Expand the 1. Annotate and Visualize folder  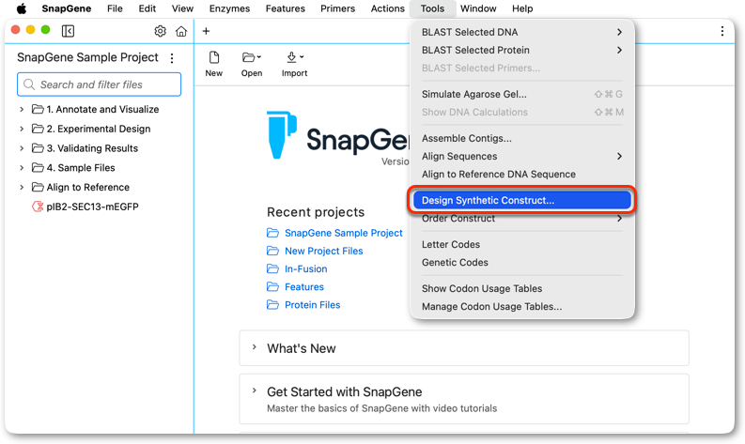click(22, 109)
